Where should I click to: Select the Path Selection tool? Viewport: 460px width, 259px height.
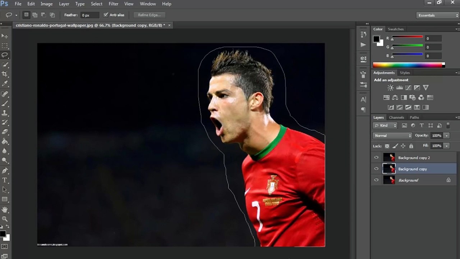coord(5,190)
